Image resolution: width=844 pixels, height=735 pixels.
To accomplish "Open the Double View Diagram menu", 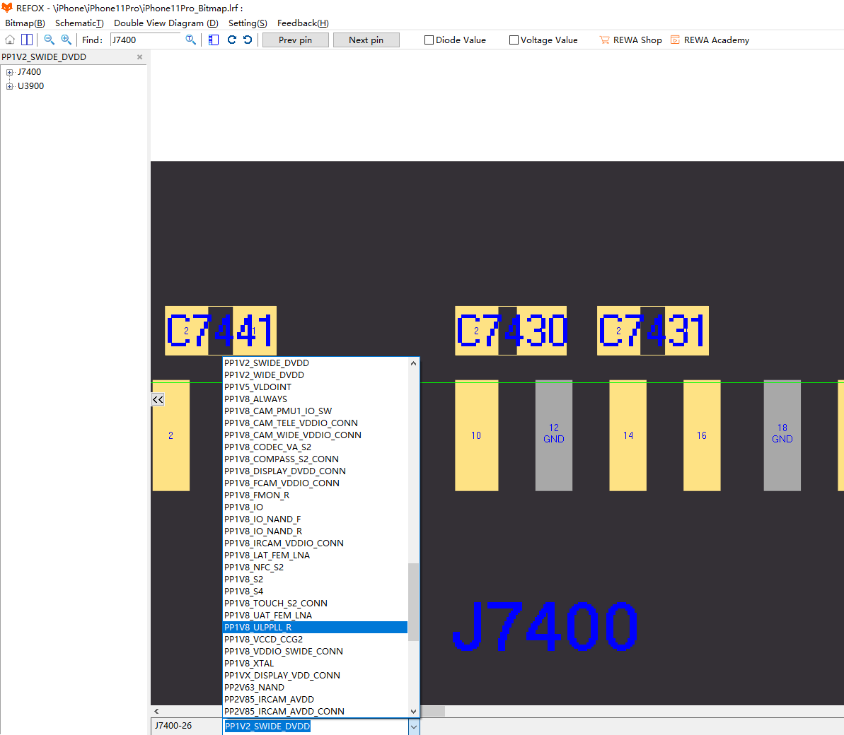I will [166, 23].
